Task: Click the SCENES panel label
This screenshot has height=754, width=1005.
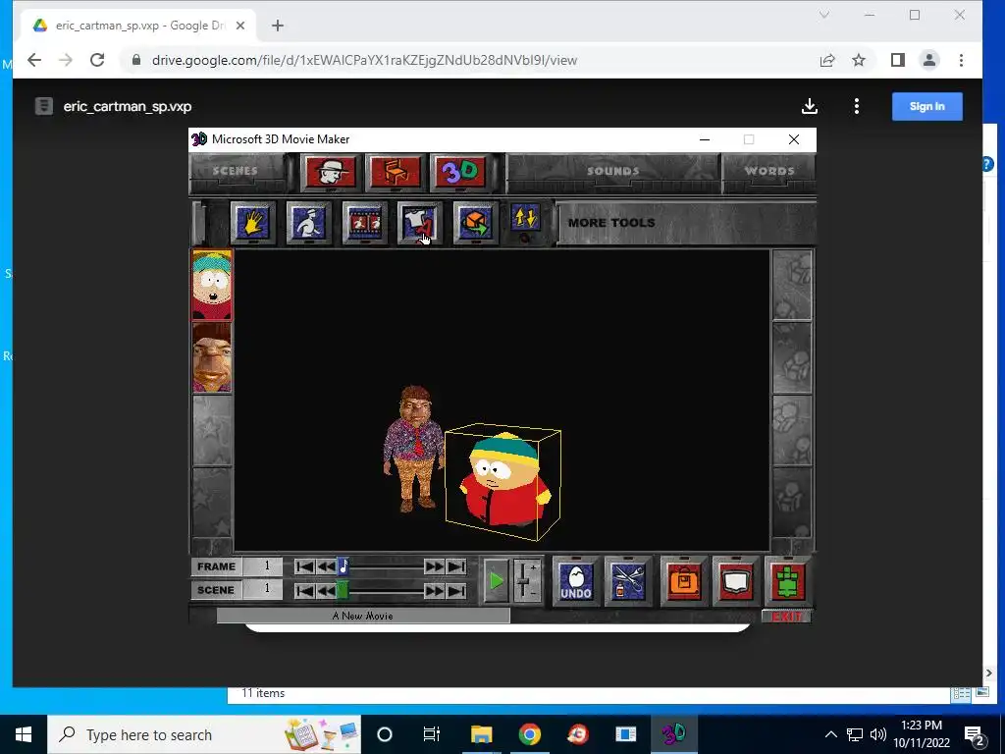Action: 236,171
